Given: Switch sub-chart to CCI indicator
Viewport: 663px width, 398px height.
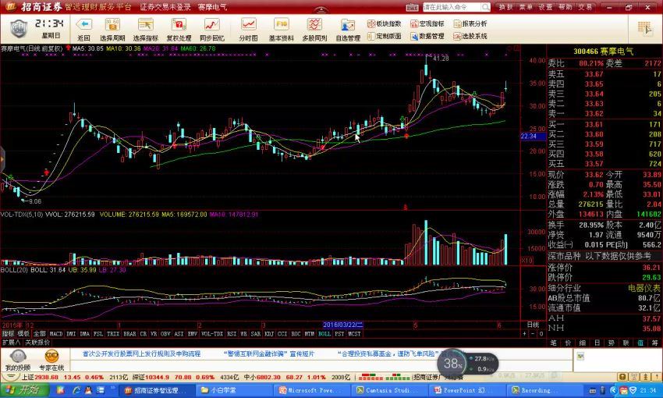Looking at the screenshot, I should [282, 334].
